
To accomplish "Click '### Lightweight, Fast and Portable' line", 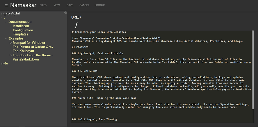I will 97,53.
